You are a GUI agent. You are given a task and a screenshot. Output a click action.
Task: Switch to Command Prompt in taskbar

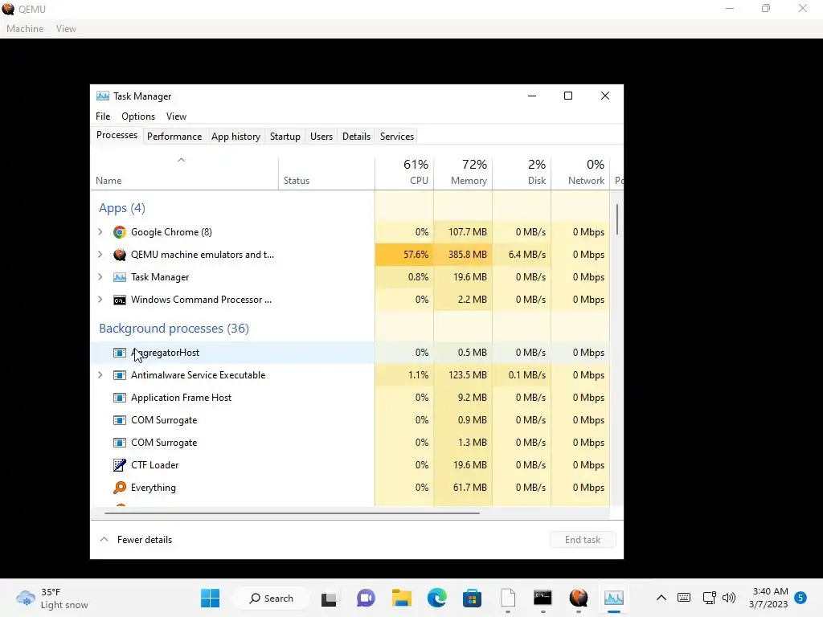point(543,598)
